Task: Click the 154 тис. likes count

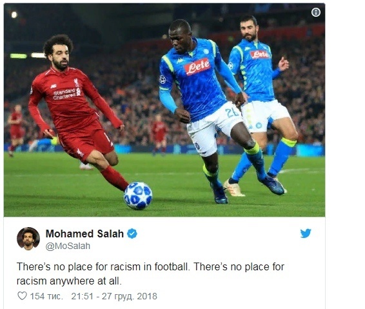Action: [x=46, y=296]
